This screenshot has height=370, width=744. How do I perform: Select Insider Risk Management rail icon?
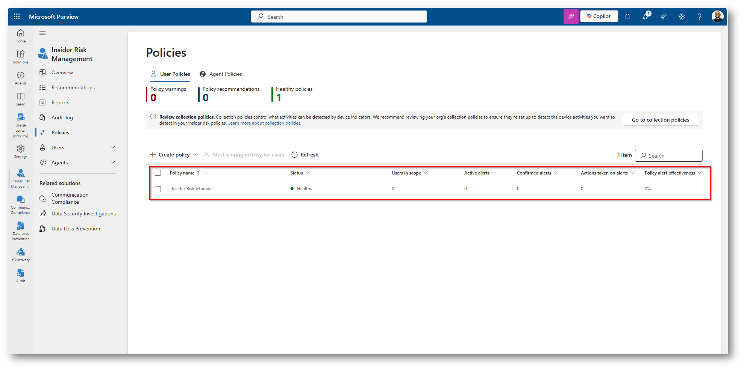(21, 178)
